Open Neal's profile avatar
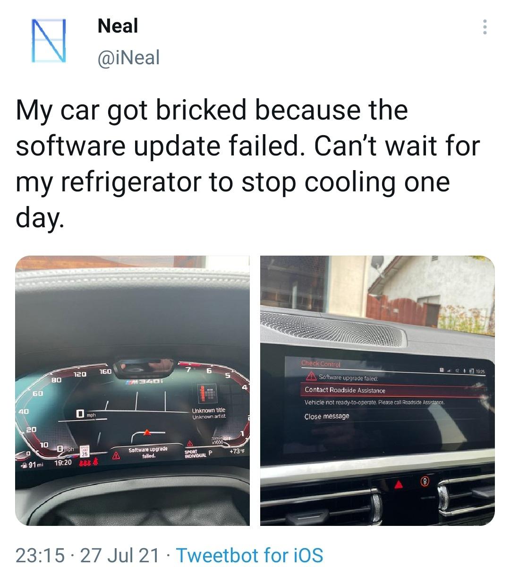This screenshot has width=510, height=567. pos(47,40)
